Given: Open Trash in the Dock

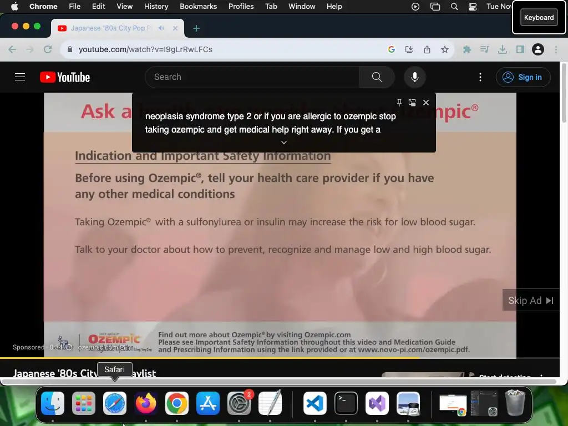Looking at the screenshot, I should click(x=515, y=403).
